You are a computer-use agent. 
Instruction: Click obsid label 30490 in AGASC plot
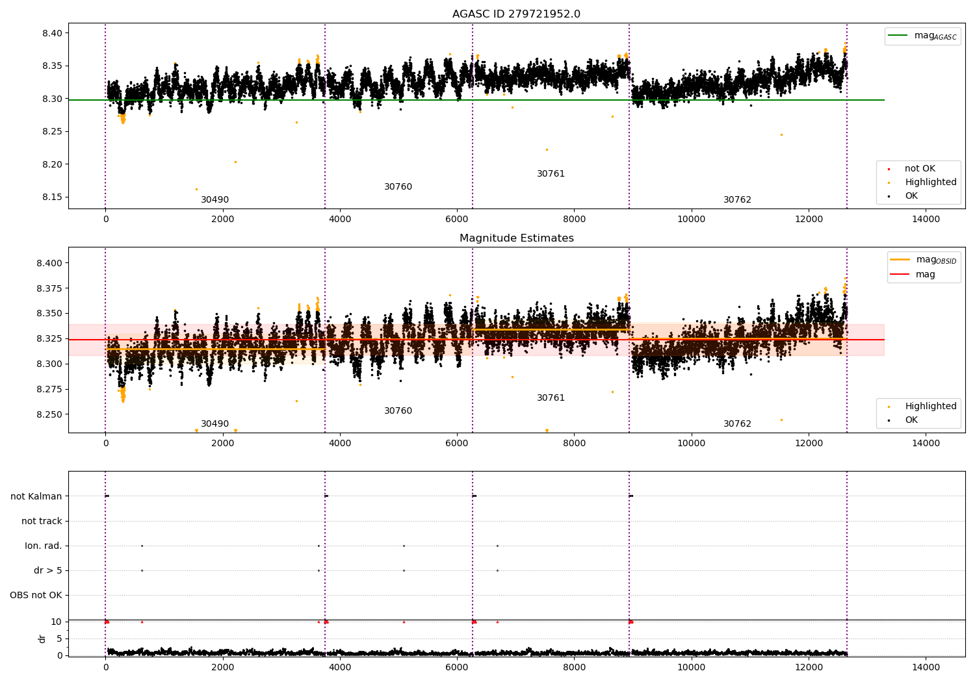click(x=214, y=200)
